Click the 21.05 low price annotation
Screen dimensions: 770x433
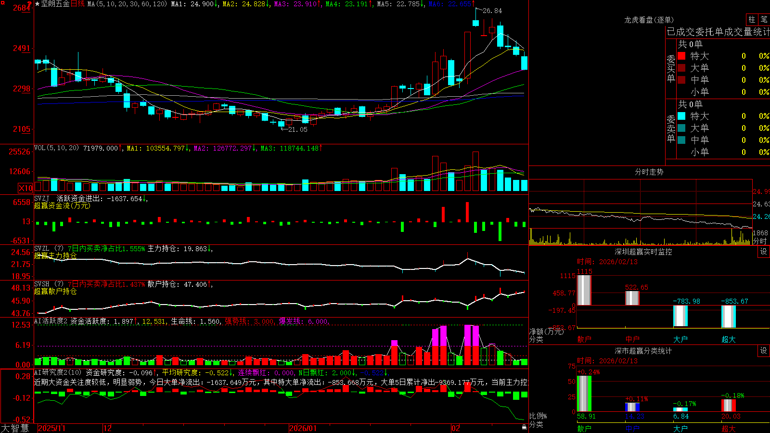coord(297,129)
